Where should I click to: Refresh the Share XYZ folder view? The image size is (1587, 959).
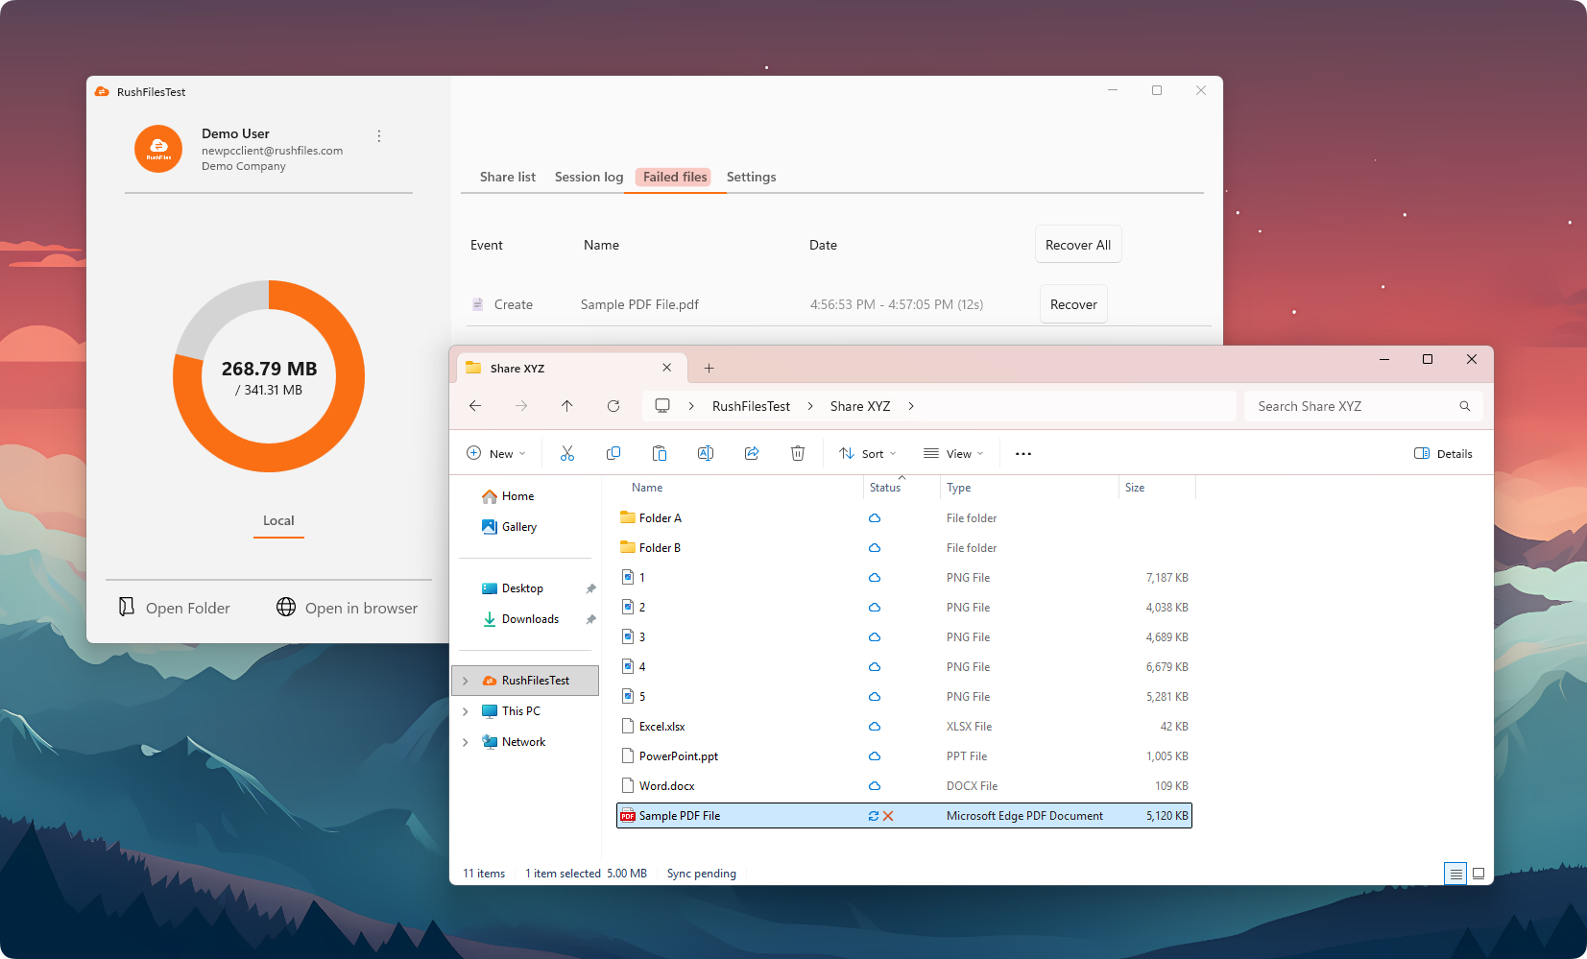click(613, 406)
